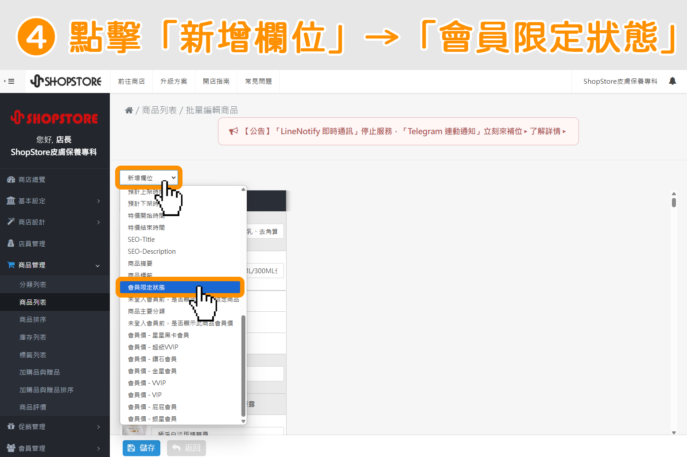Click the 商品管理 cart icon
This screenshot has height=457, width=687.
(11, 265)
